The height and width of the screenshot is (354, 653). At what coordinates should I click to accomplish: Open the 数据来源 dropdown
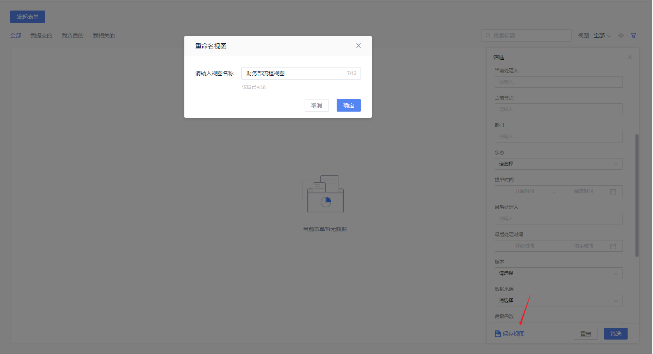(558, 301)
